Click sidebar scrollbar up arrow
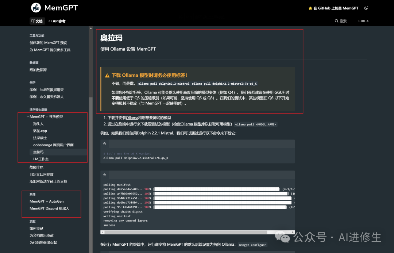The width and height of the screenshot is (394, 253). (x=91, y=28)
